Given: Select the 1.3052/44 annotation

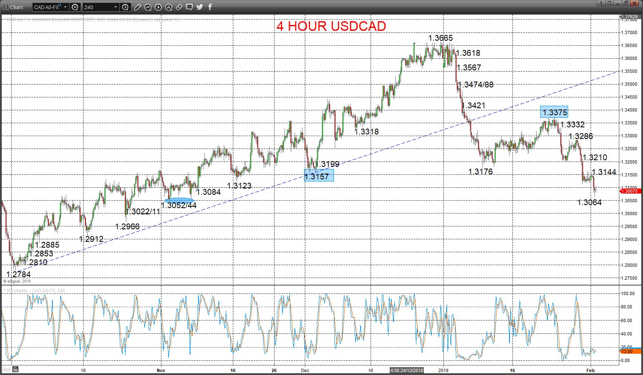Looking at the screenshot, I should [178, 205].
